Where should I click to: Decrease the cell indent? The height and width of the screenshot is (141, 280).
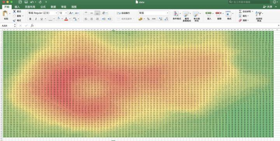coord(104,19)
